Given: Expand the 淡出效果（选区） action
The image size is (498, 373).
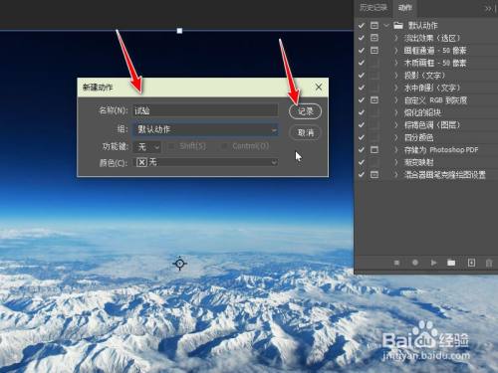Looking at the screenshot, I should 395,38.
